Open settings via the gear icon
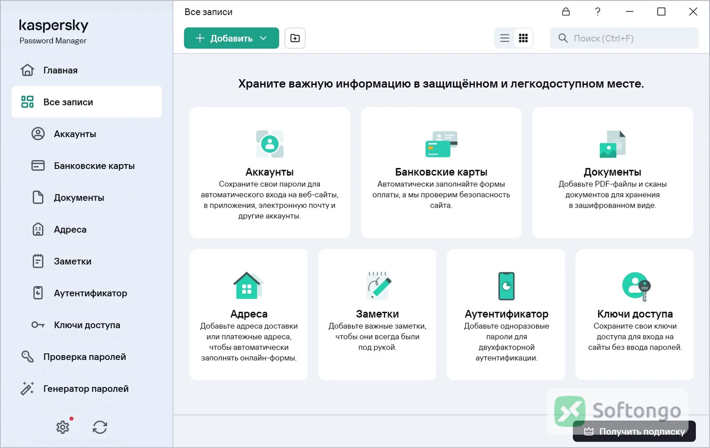 (63, 427)
